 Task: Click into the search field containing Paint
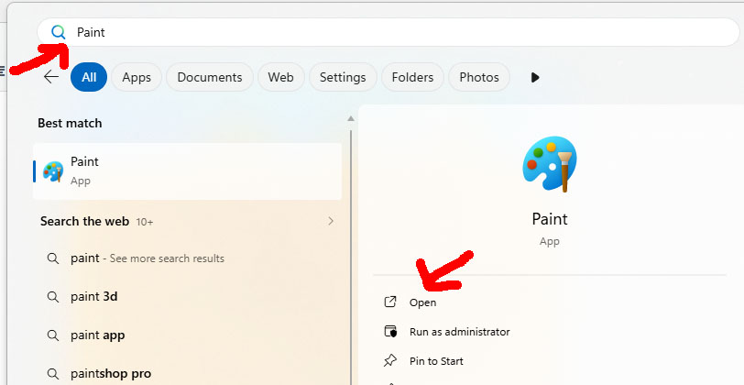point(388,32)
